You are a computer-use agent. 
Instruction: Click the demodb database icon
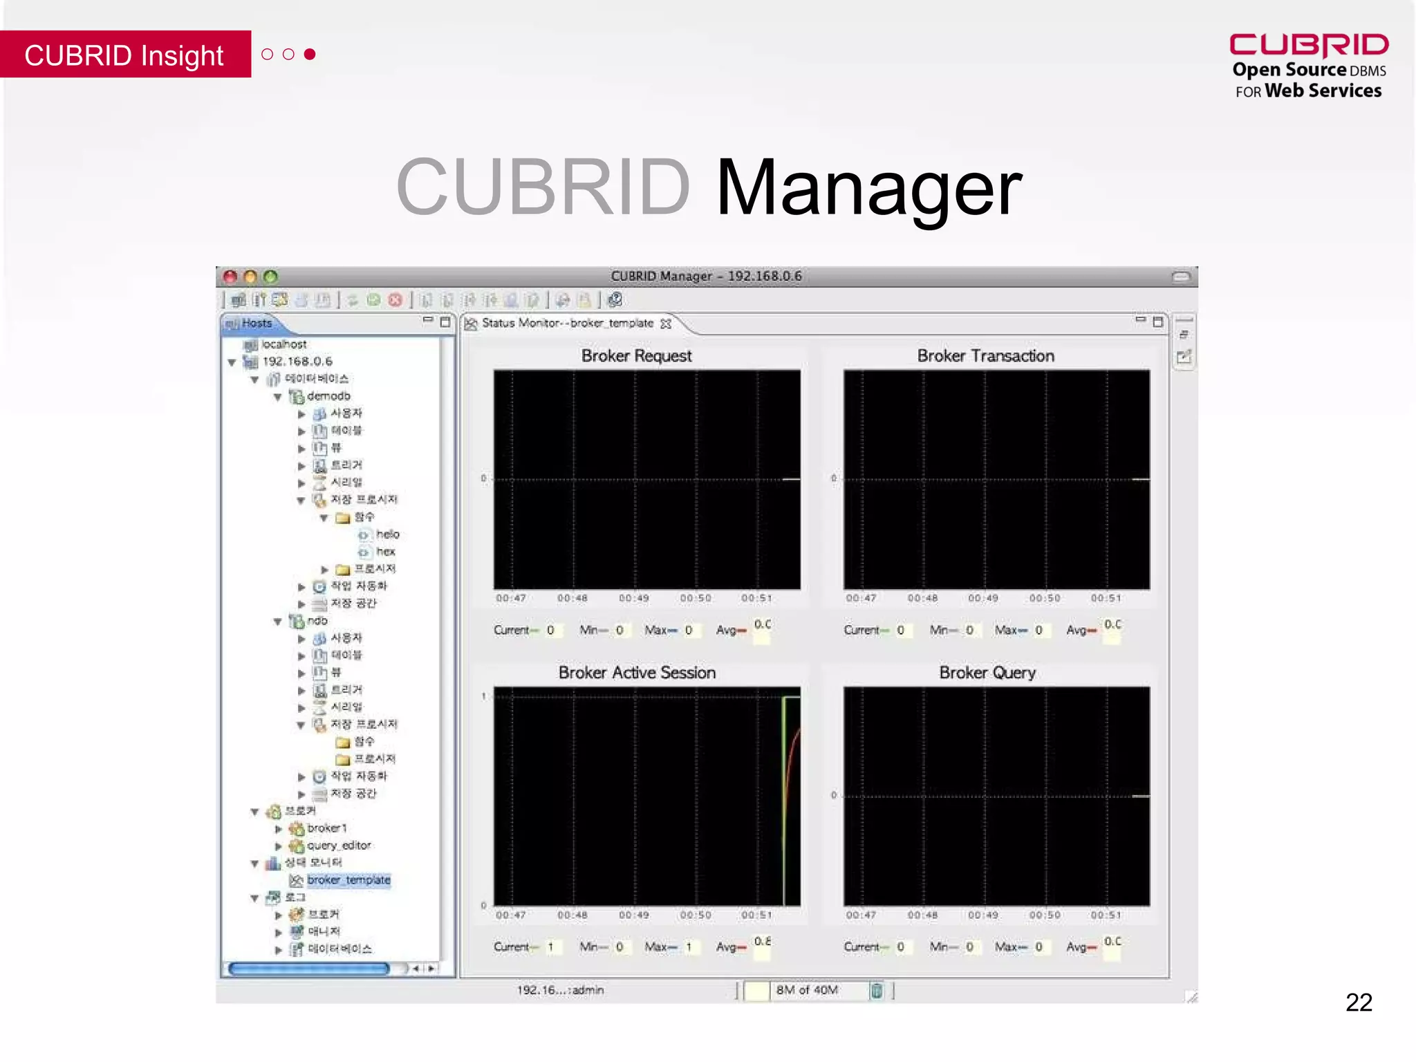pos(297,396)
